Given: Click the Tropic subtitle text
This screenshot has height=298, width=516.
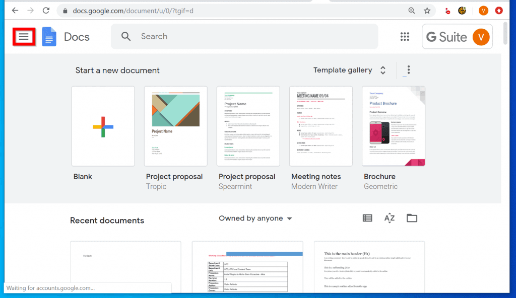Looking at the screenshot, I should pos(156,186).
